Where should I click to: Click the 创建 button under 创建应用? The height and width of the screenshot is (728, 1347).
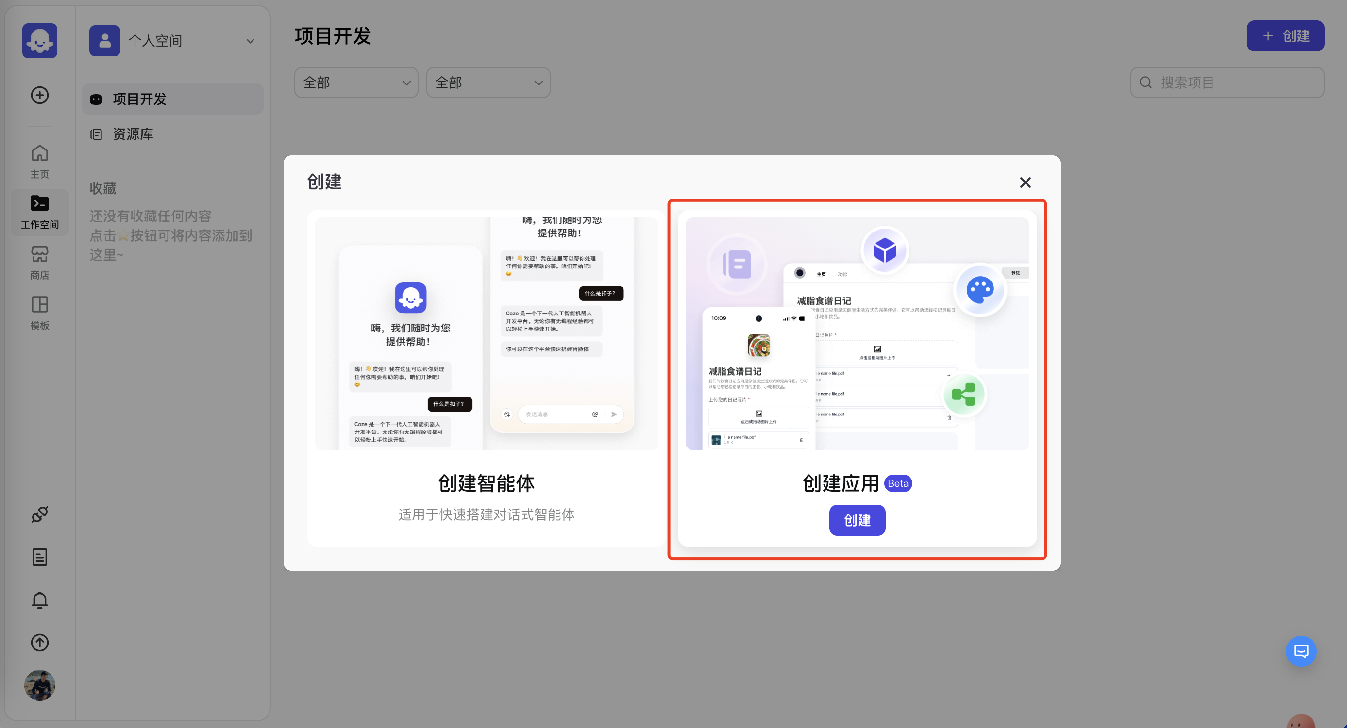click(857, 520)
